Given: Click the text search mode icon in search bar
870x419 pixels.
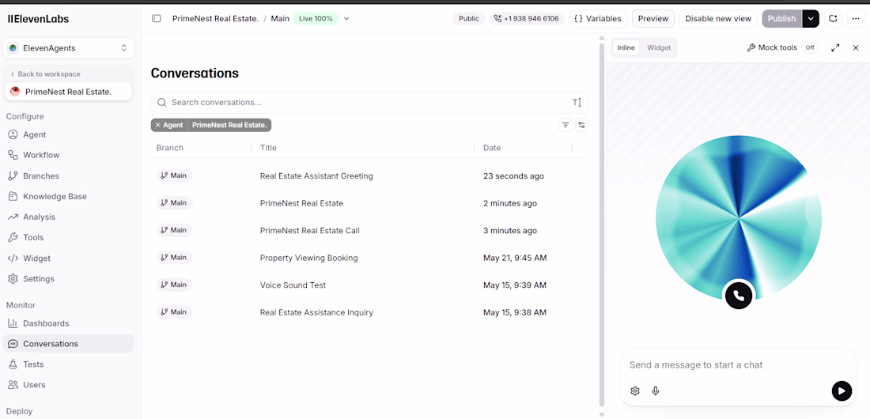Looking at the screenshot, I should coord(577,103).
